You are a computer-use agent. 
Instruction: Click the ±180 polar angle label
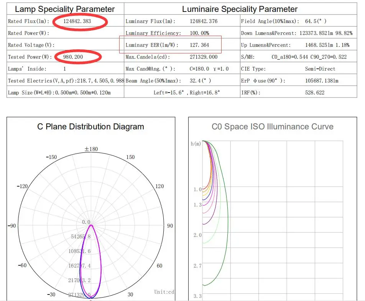[x=91, y=149]
